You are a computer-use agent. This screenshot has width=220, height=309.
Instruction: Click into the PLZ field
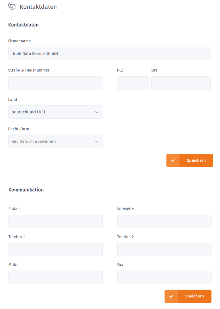pos(133,83)
